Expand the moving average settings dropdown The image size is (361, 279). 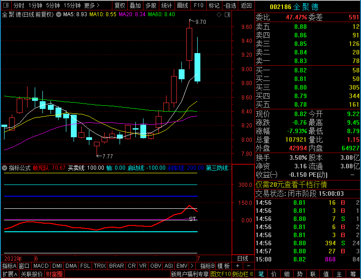[x=59, y=14]
